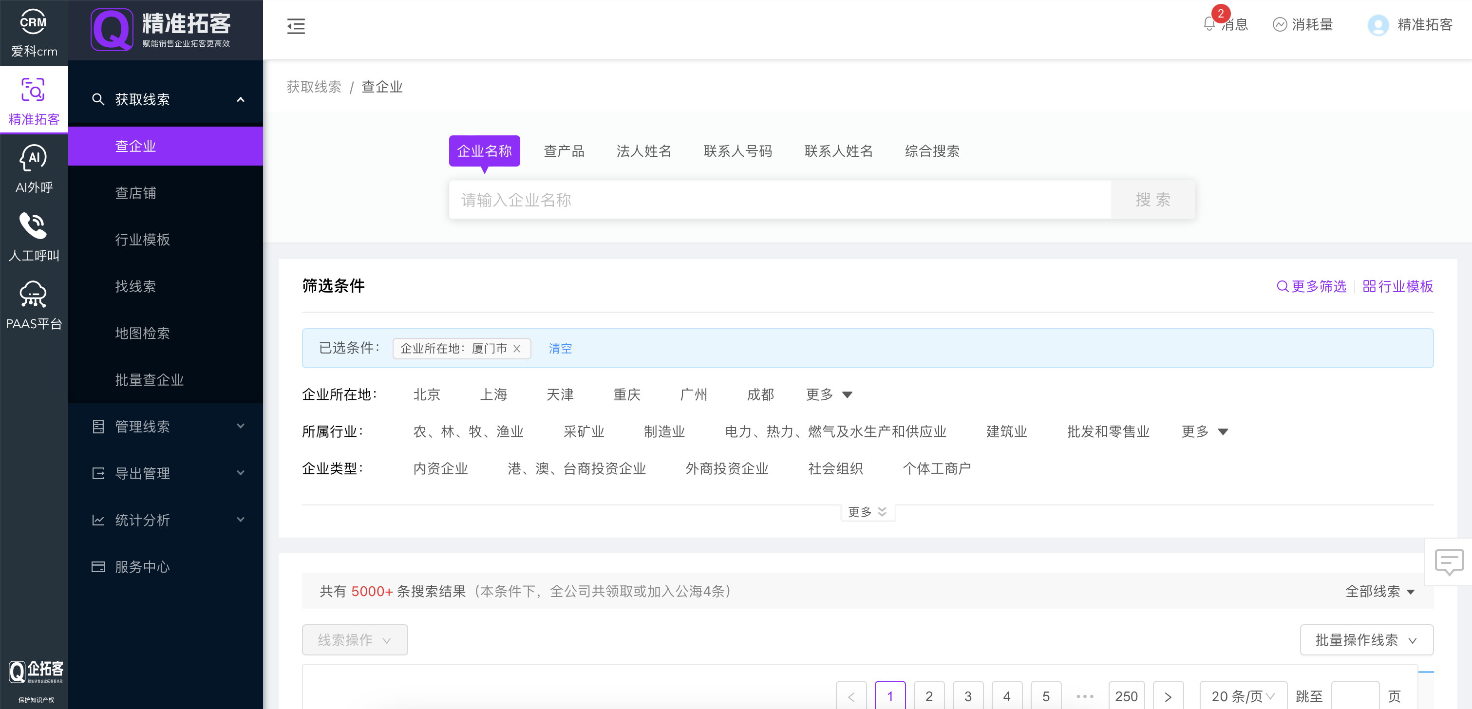Screen dimensions: 1472x709
Task: Switch to the 法人姓名 search tab
Action: pyautogui.click(x=643, y=151)
